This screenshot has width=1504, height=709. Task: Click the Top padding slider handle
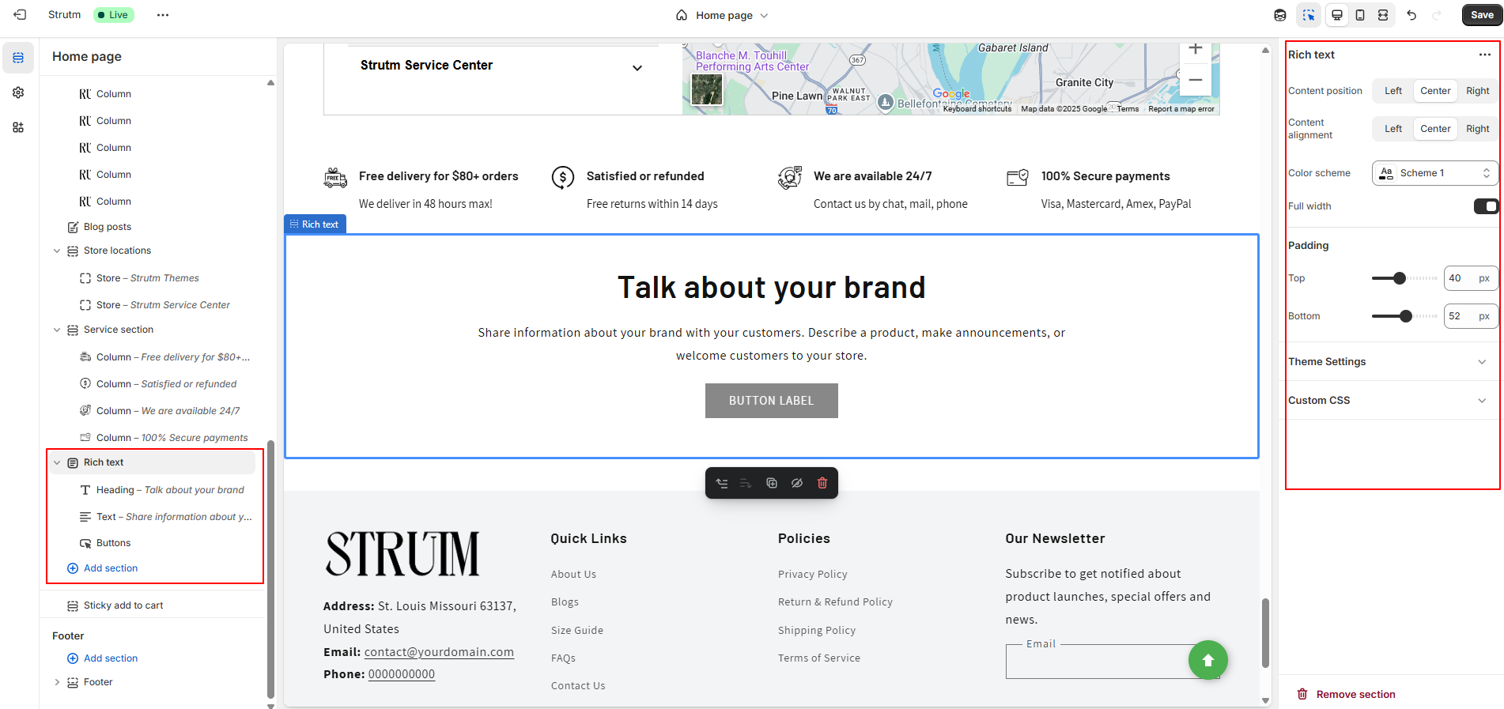coord(1400,278)
